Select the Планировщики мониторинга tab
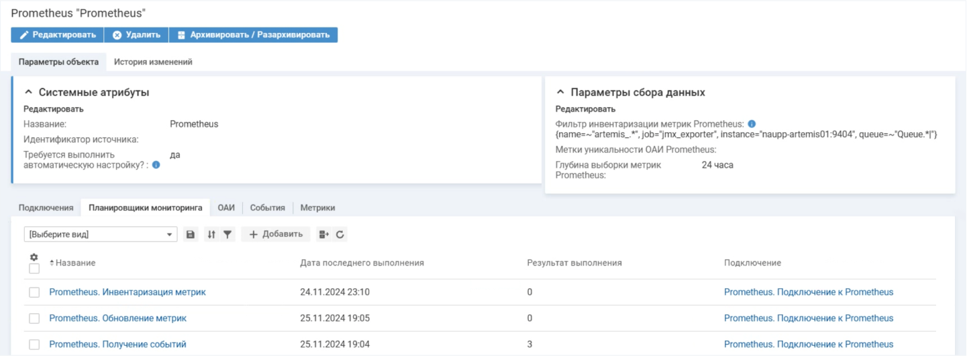Image resolution: width=967 pixels, height=356 pixels. [x=146, y=208]
